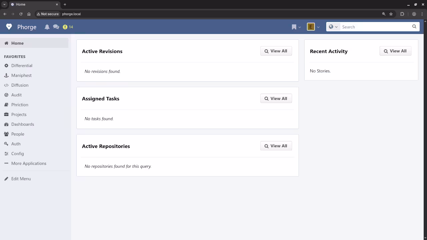This screenshot has width=427, height=240.
Task: Open Audit via the checkmark icon
Action: click(6, 95)
